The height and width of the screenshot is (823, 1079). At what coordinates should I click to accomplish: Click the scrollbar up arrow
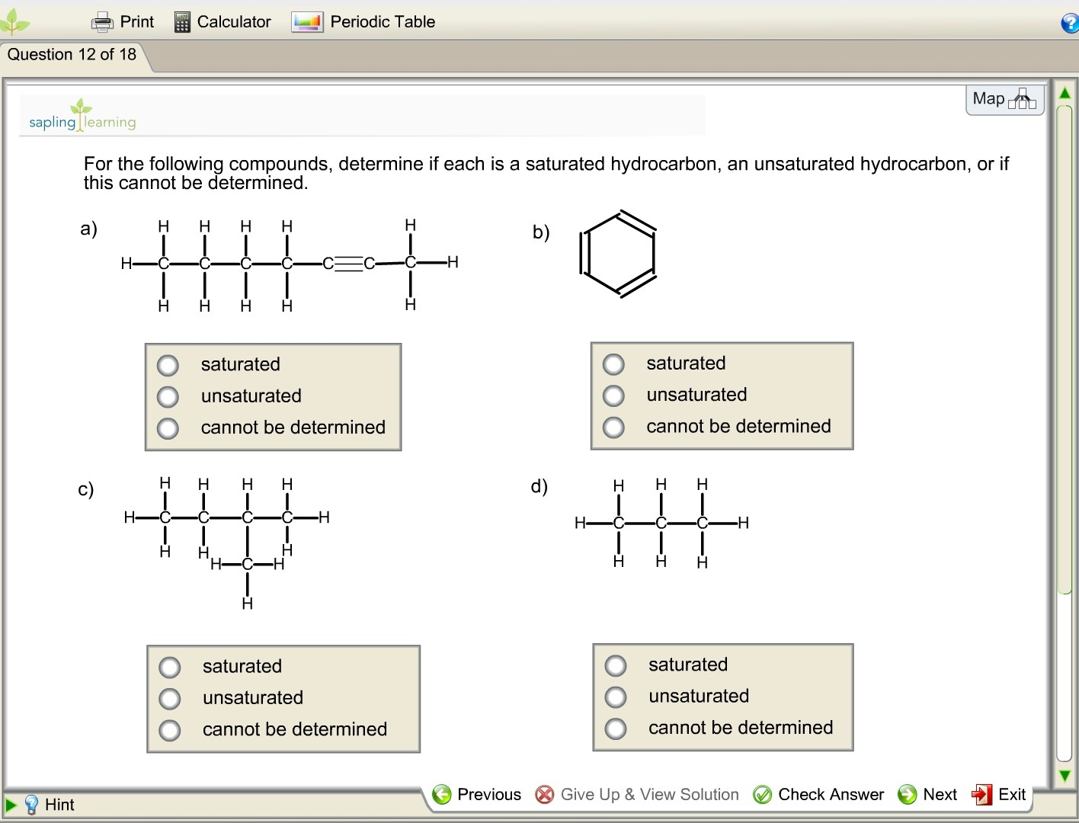tap(1065, 91)
